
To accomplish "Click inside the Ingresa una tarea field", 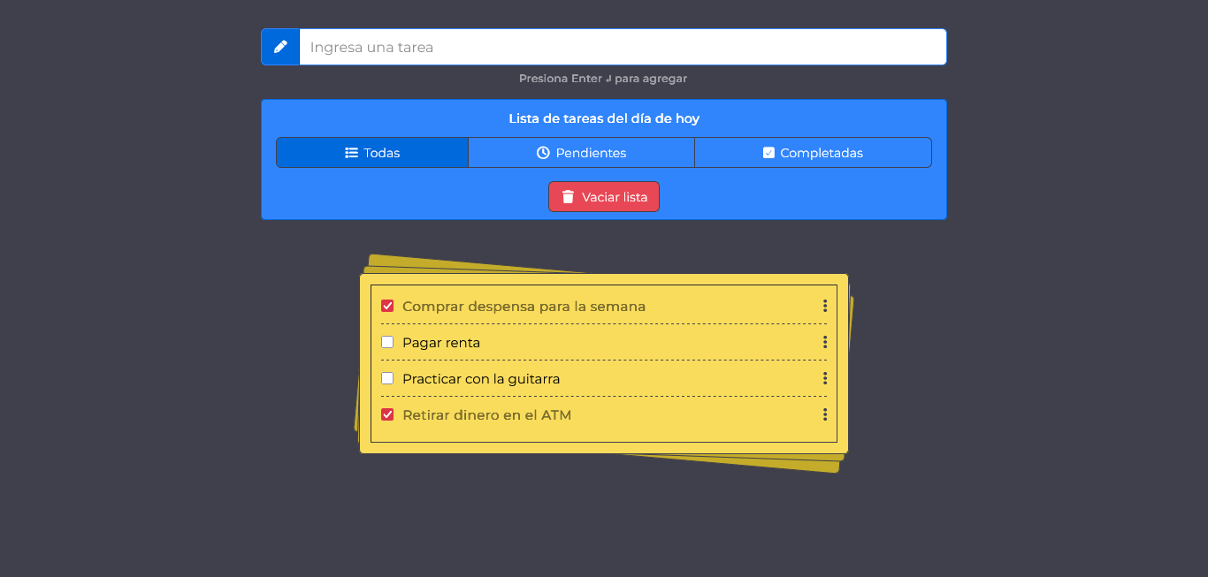I will click(619, 46).
